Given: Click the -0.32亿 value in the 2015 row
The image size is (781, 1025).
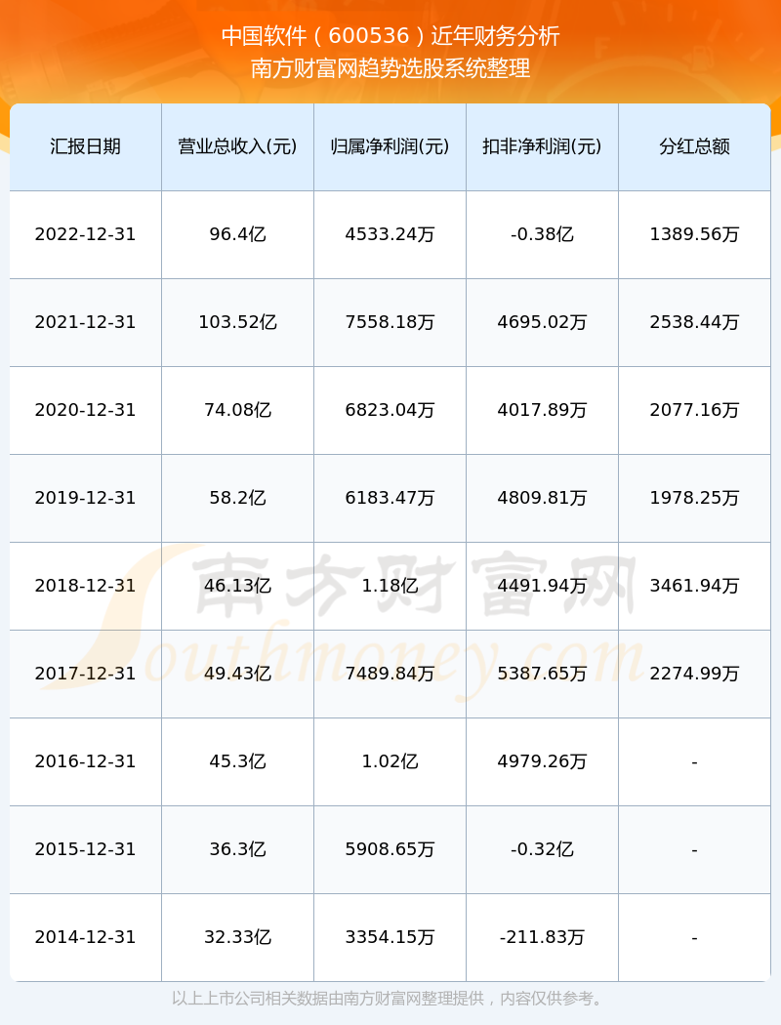Looking at the screenshot, I should [543, 849].
